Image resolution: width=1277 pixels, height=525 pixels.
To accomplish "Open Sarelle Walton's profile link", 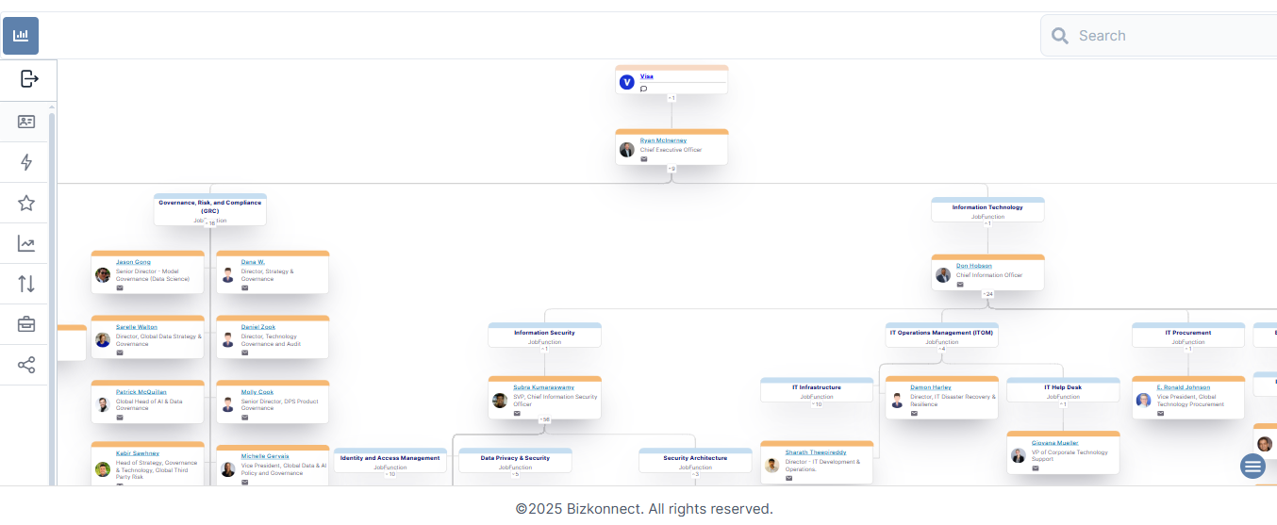I will click(x=137, y=327).
